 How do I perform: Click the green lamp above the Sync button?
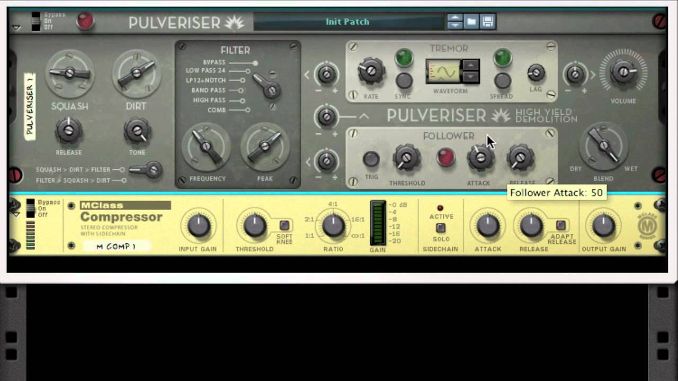tap(404, 58)
